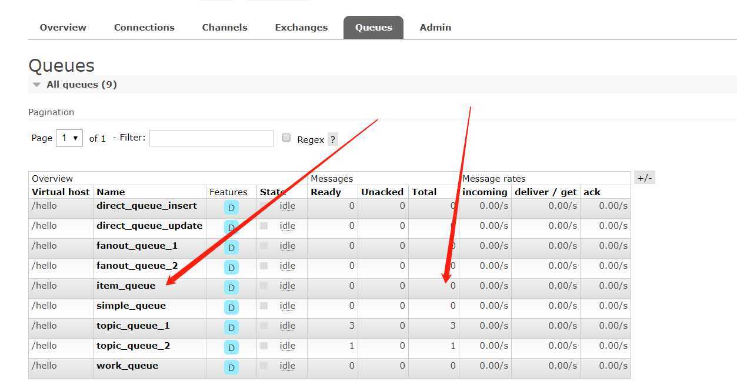
Task: Sort by the Name column header
Action: point(111,192)
